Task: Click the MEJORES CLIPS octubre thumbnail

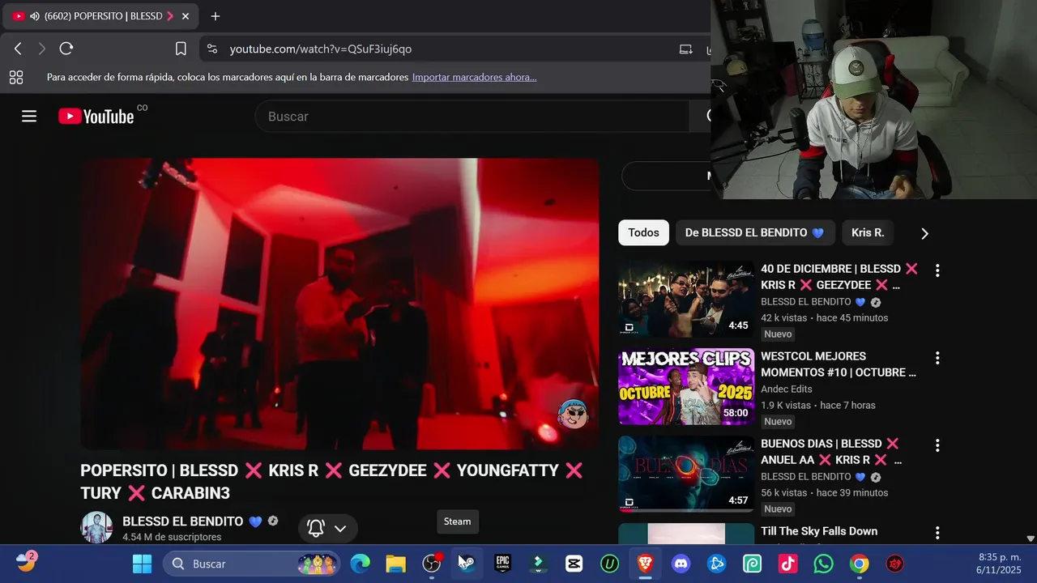Action: point(686,386)
